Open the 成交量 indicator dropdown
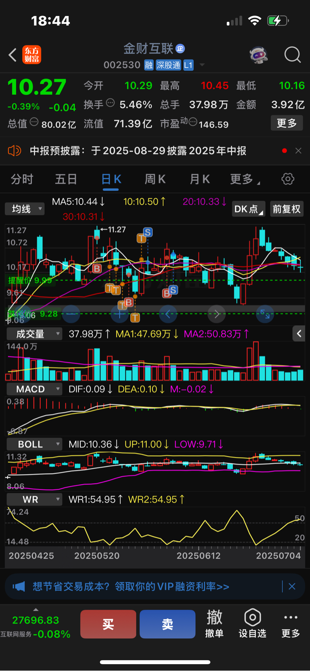 pyautogui.click(x=34, y=334)
